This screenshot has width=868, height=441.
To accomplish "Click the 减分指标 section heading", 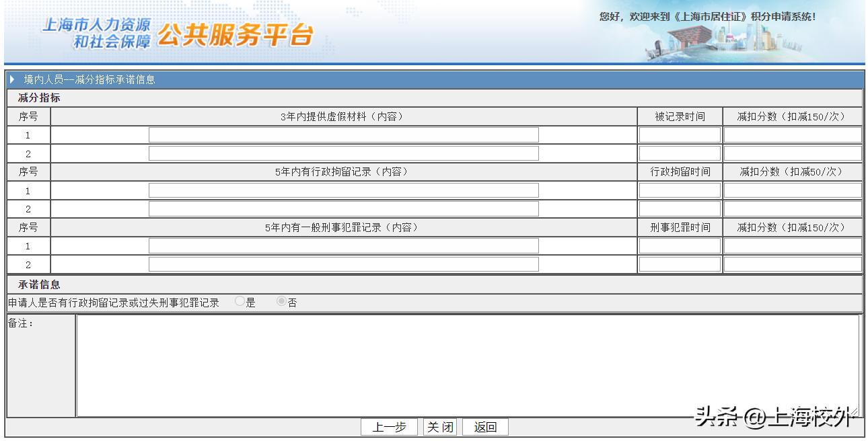I will pos(39,98).
